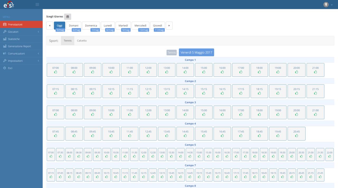This screenshot has height=188, width=338.
Task: Click the Venerdì 5 Maggio 2017 label
Action: coord(196,52)
